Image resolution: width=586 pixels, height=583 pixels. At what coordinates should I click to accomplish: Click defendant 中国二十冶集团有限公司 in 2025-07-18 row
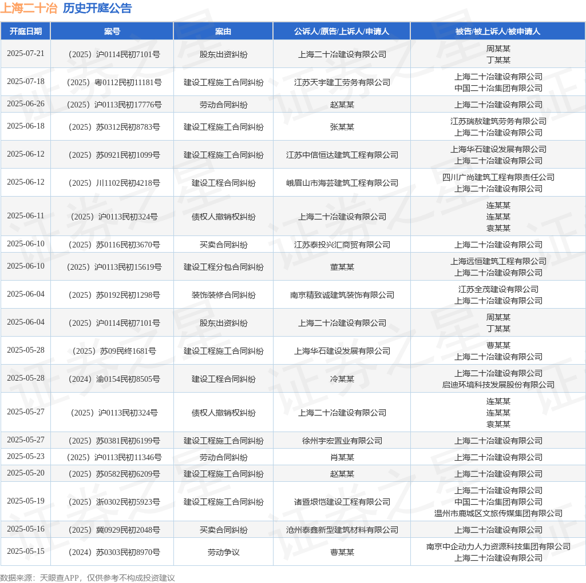[498, 87]
